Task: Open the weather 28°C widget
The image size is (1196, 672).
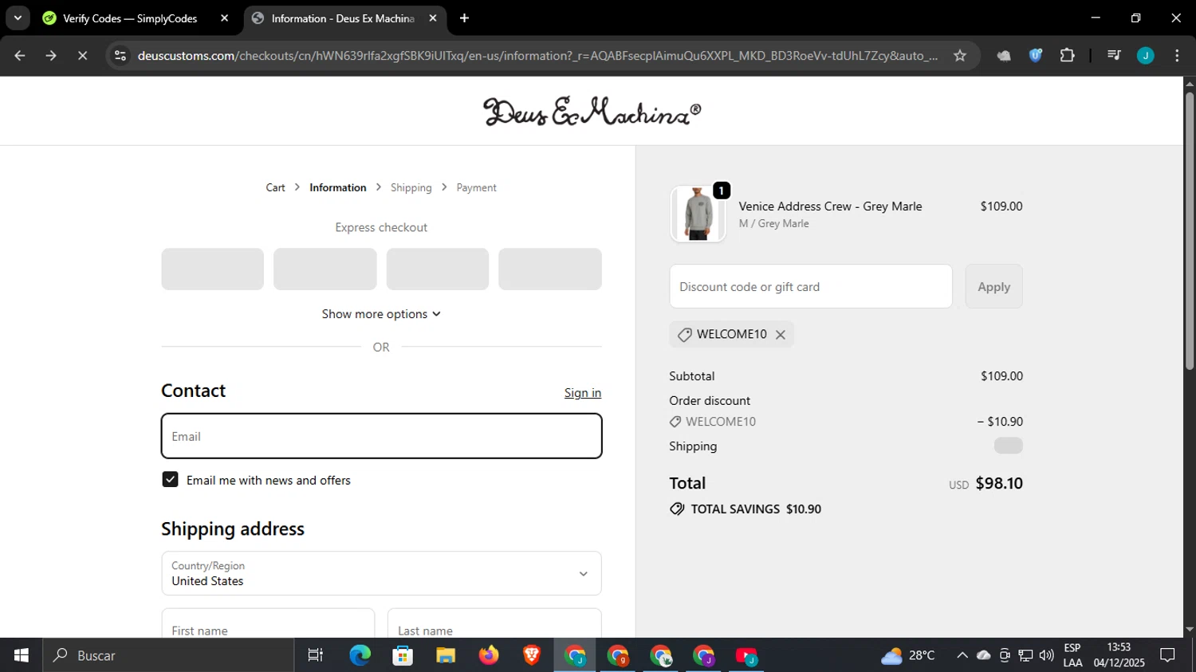Action: point(908,655)
